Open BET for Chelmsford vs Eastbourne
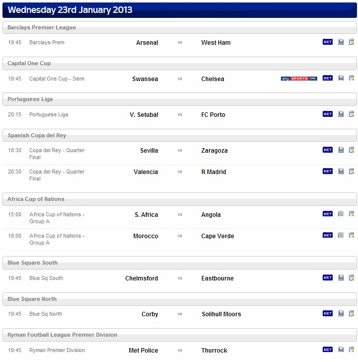358x362 pixels. tap(327, 277)
